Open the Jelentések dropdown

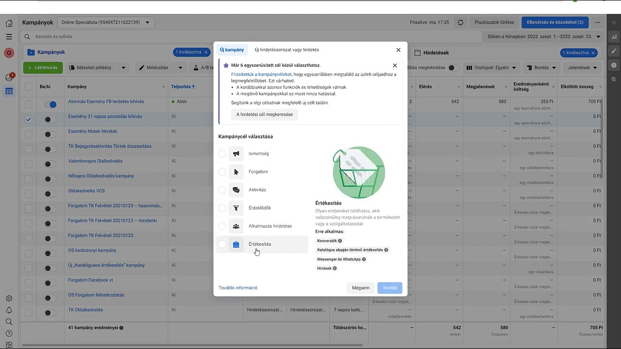[x=582, y=68]
